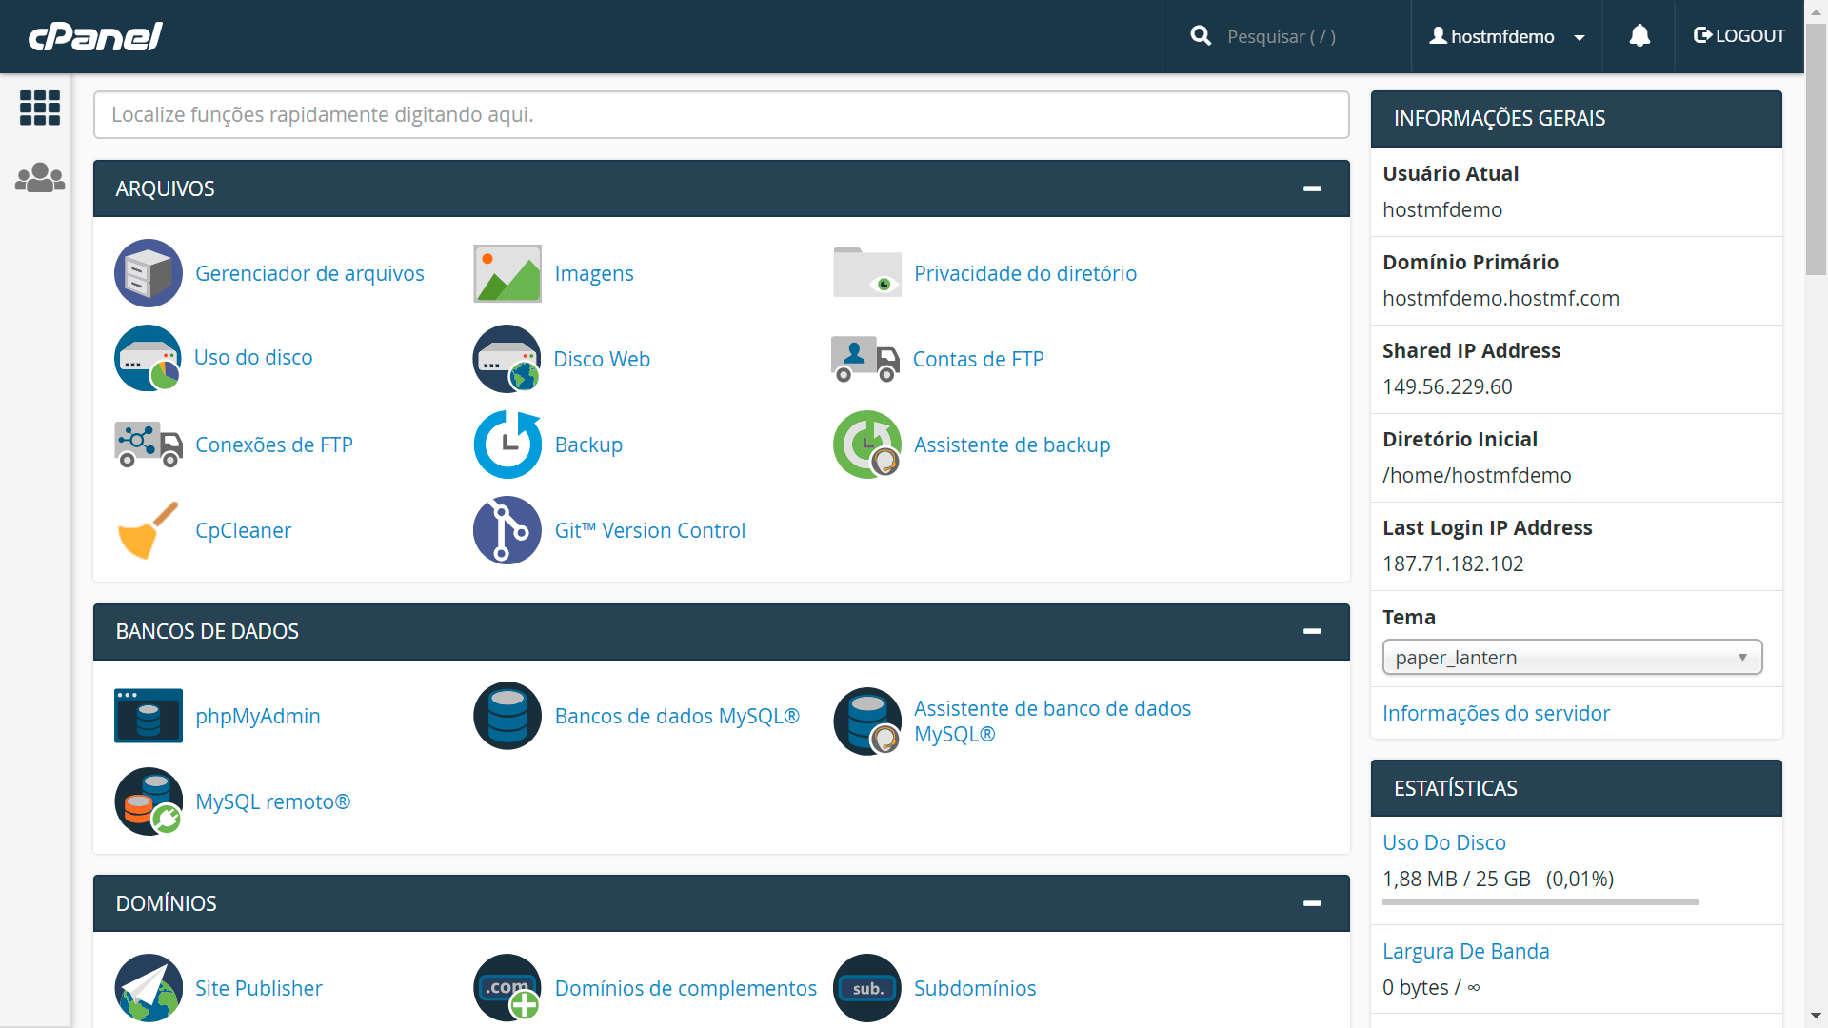Click the Imagens picture icon
Viewport: 1828px width, 1028px height.
pos(507,273)
